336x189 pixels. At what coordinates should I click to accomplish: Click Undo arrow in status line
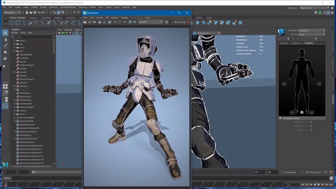point(39,13)
